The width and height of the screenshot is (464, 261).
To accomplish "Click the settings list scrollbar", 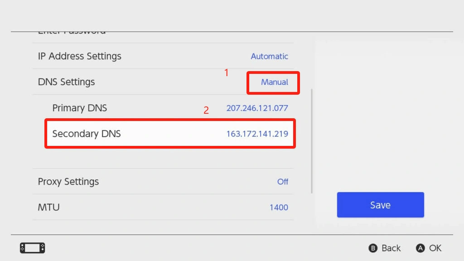I will [x=312, y=141].
